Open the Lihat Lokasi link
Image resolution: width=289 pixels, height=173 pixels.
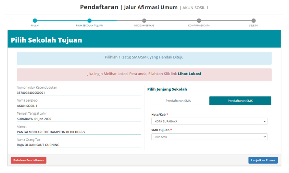tap(189, 74)
